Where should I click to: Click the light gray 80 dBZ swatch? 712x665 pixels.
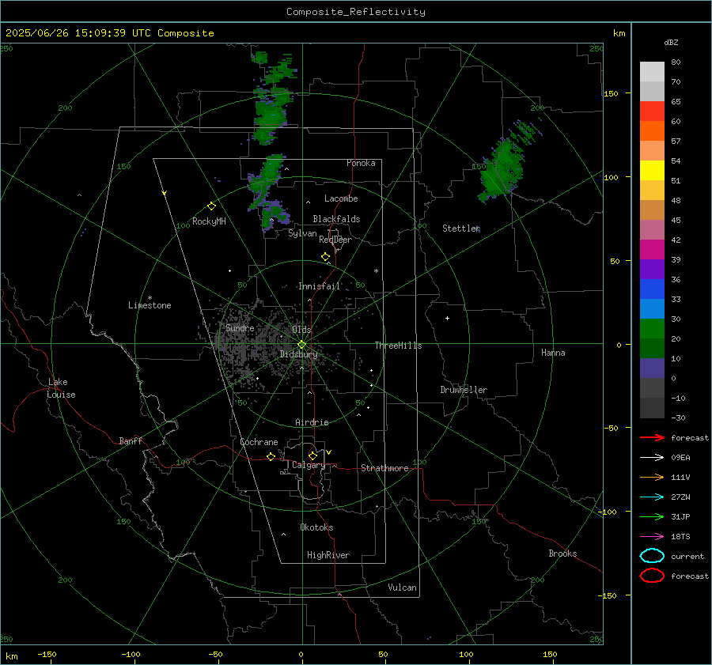(652, 71)
